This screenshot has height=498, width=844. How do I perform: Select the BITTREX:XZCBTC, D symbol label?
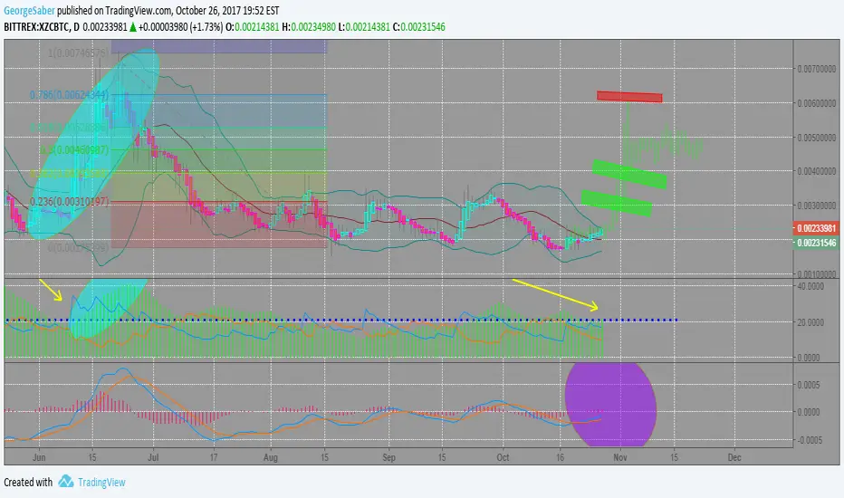[42, 27]
